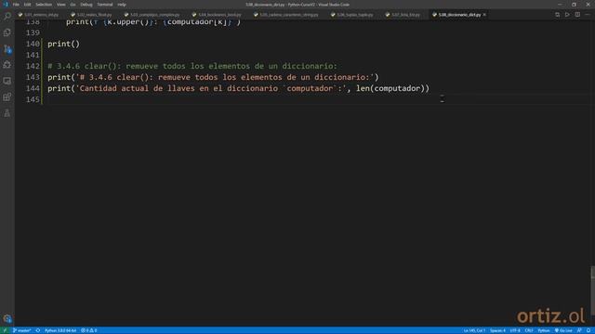Screen dimensions: 595x334
Task: Click the vertical scrollbar thumb in editor
Action: click(592, 290)
